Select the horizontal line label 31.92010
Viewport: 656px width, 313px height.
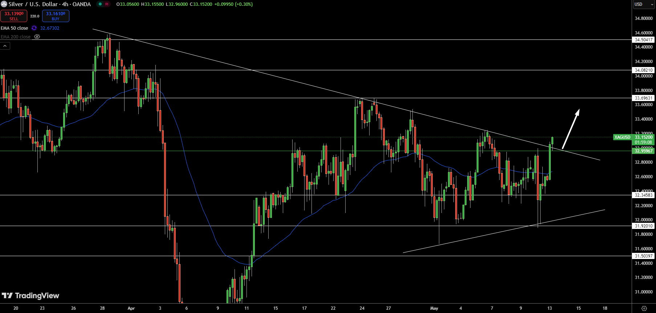click(643, 226)
